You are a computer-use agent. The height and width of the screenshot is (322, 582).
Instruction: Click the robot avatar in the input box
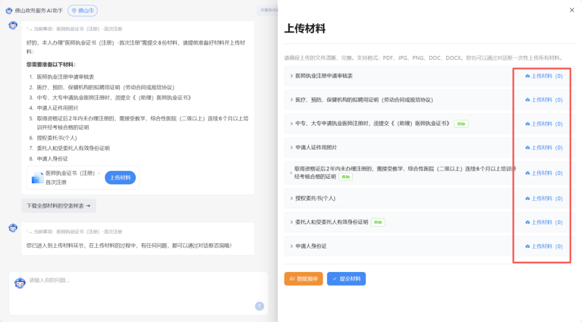[20, 283]
